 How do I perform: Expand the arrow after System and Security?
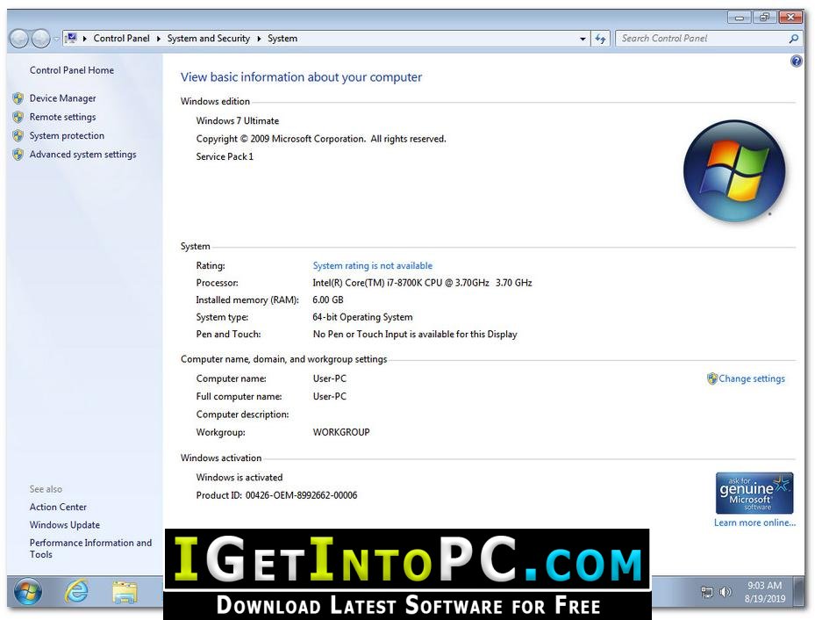[x=259, y=39]
